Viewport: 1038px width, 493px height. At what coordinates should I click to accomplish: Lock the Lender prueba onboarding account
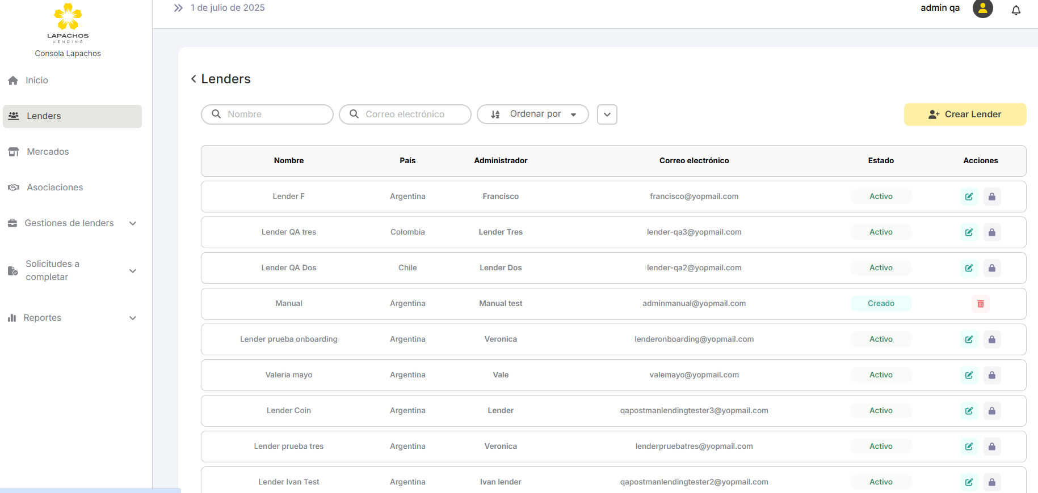click(991, 339)
